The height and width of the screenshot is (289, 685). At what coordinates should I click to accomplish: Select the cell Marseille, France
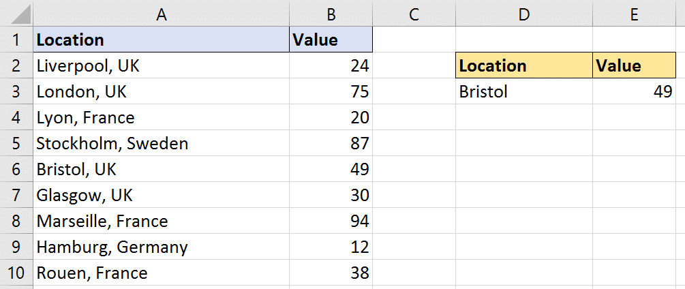tap(162, 221)
